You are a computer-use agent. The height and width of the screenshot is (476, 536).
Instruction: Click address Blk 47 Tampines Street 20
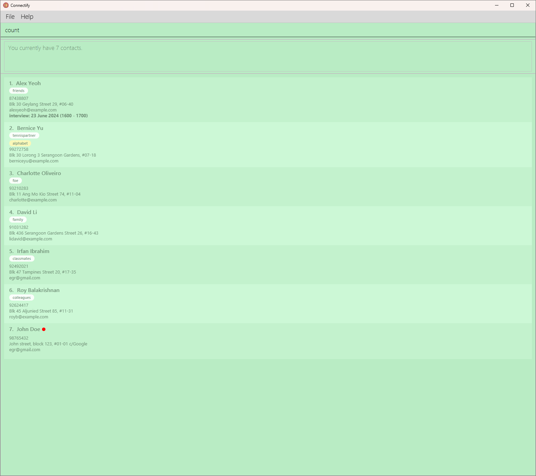43,272
